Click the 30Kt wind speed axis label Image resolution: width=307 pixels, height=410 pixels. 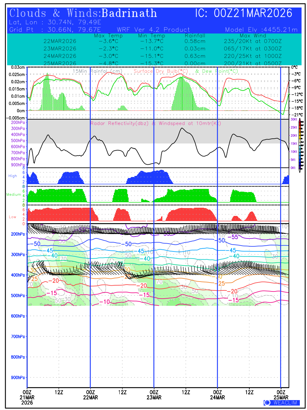[x=293, y=120]
